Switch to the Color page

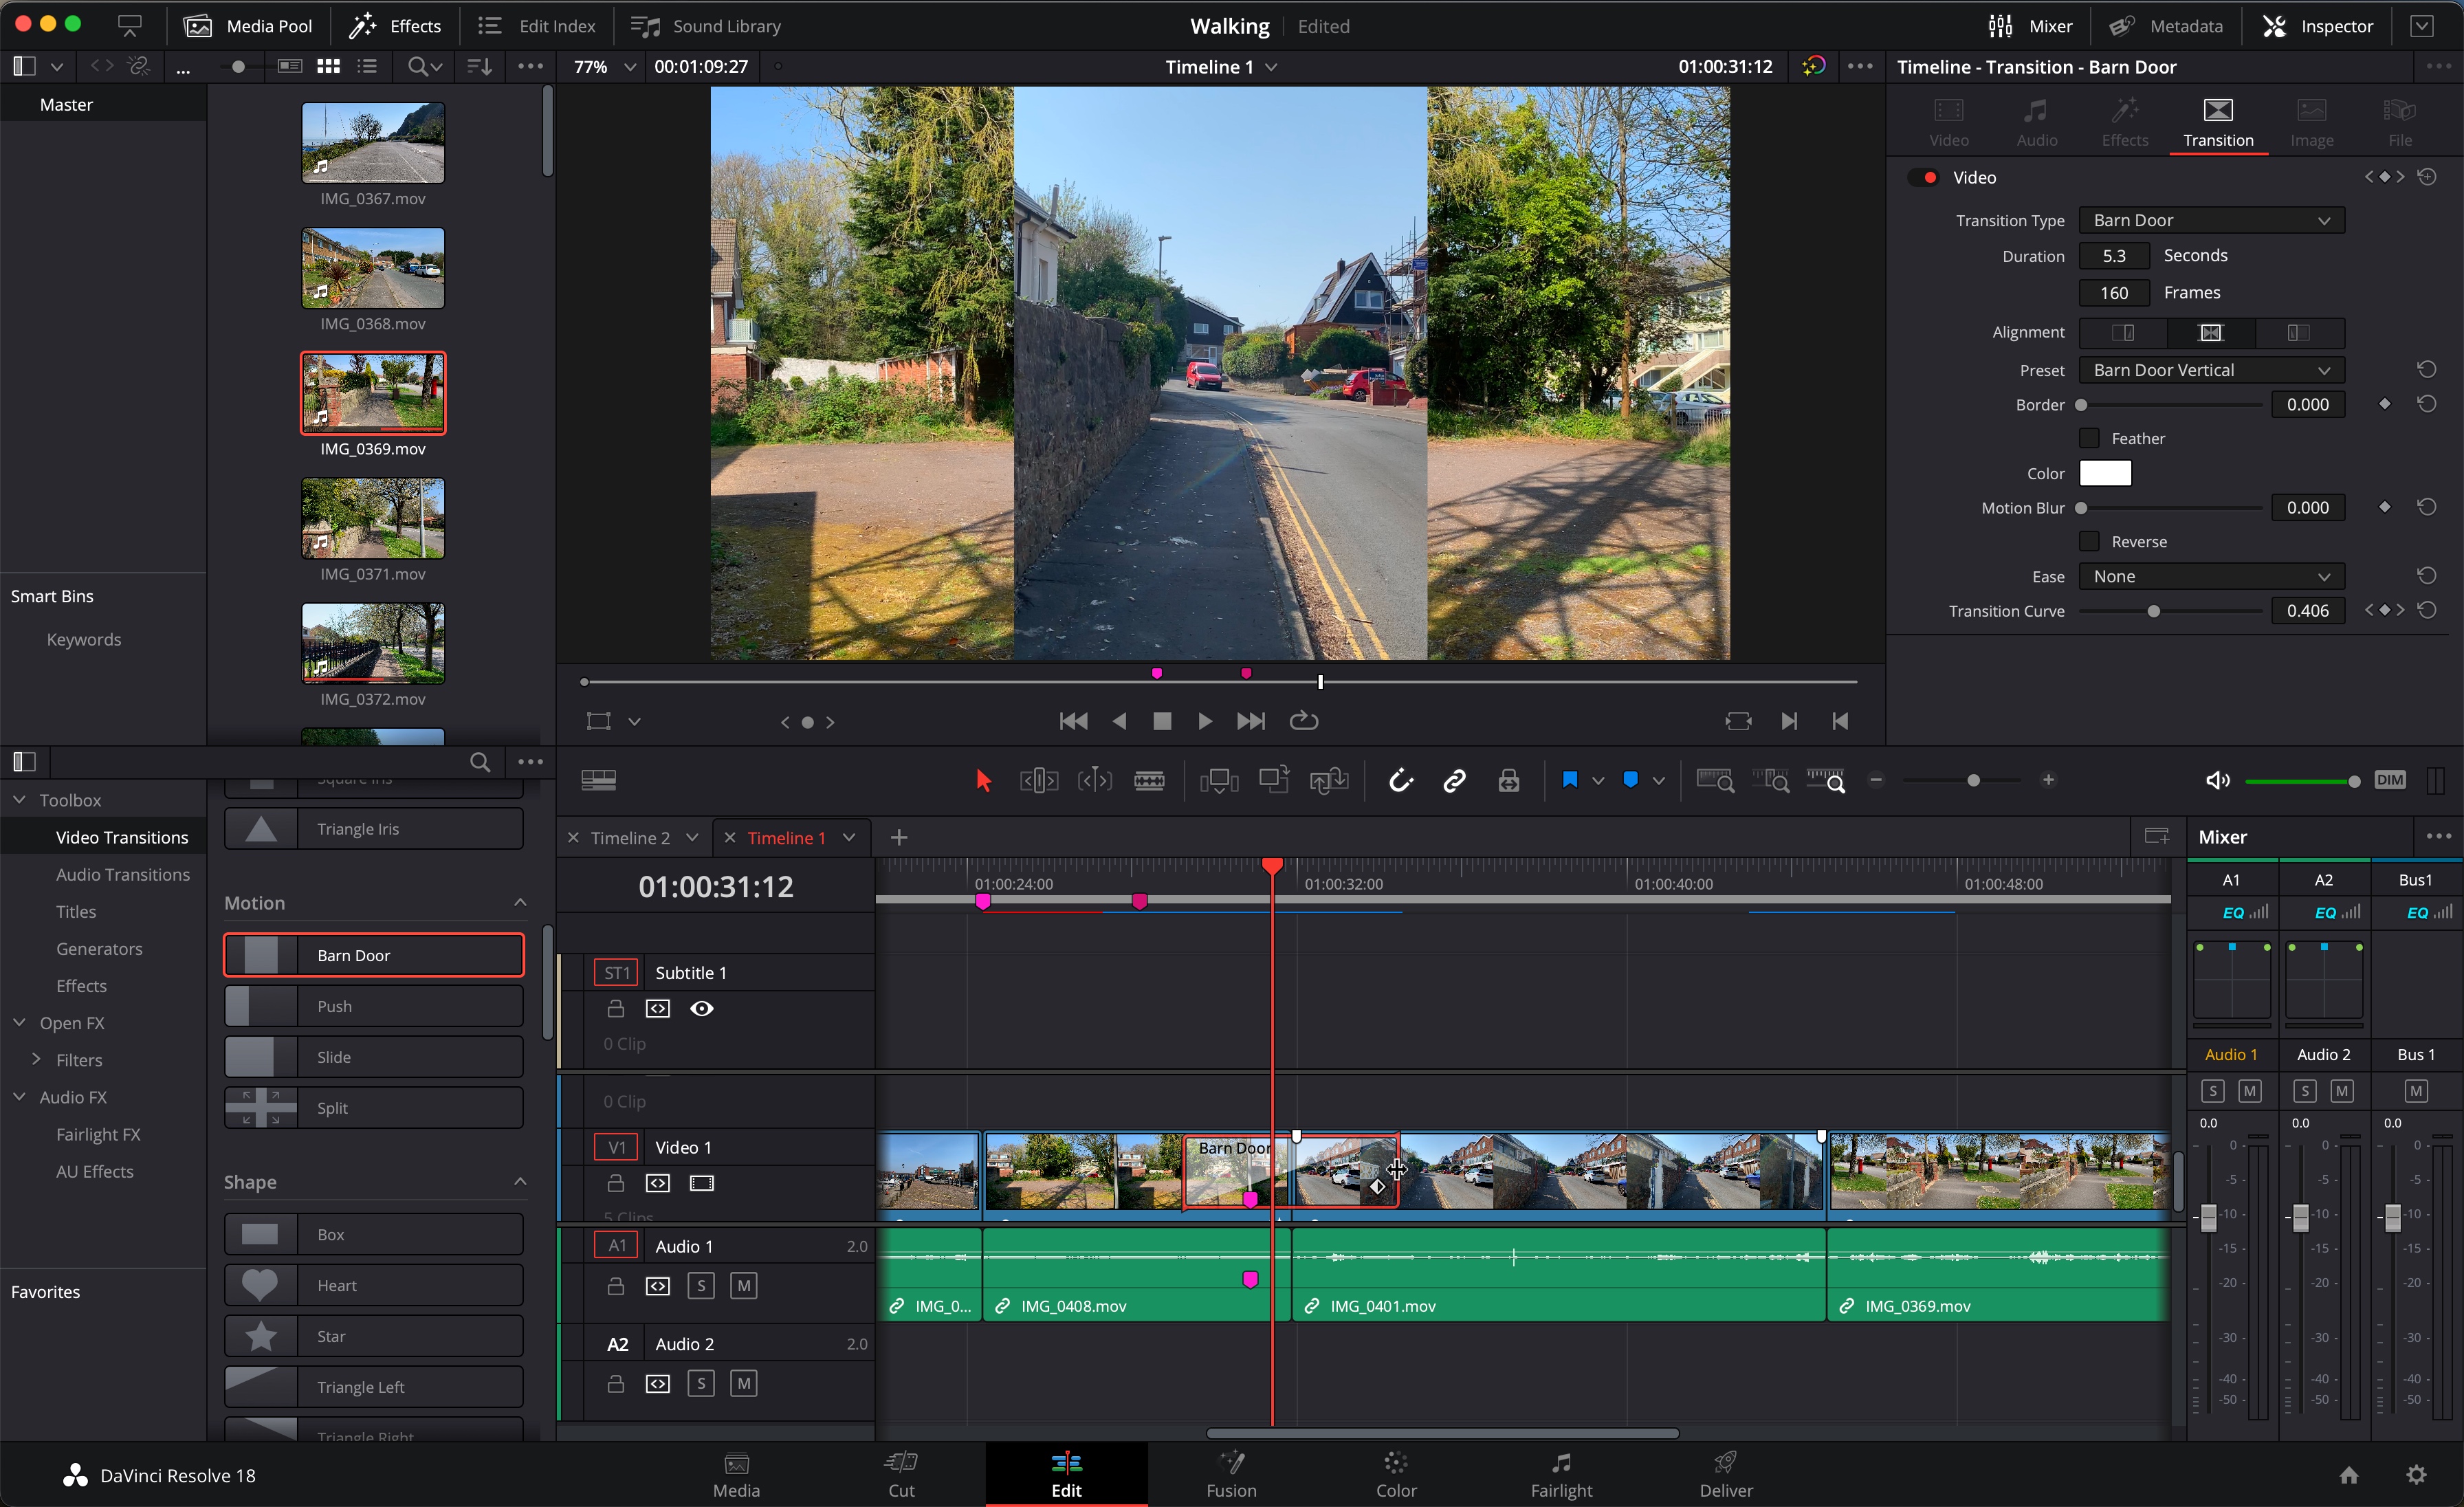1396,1474
